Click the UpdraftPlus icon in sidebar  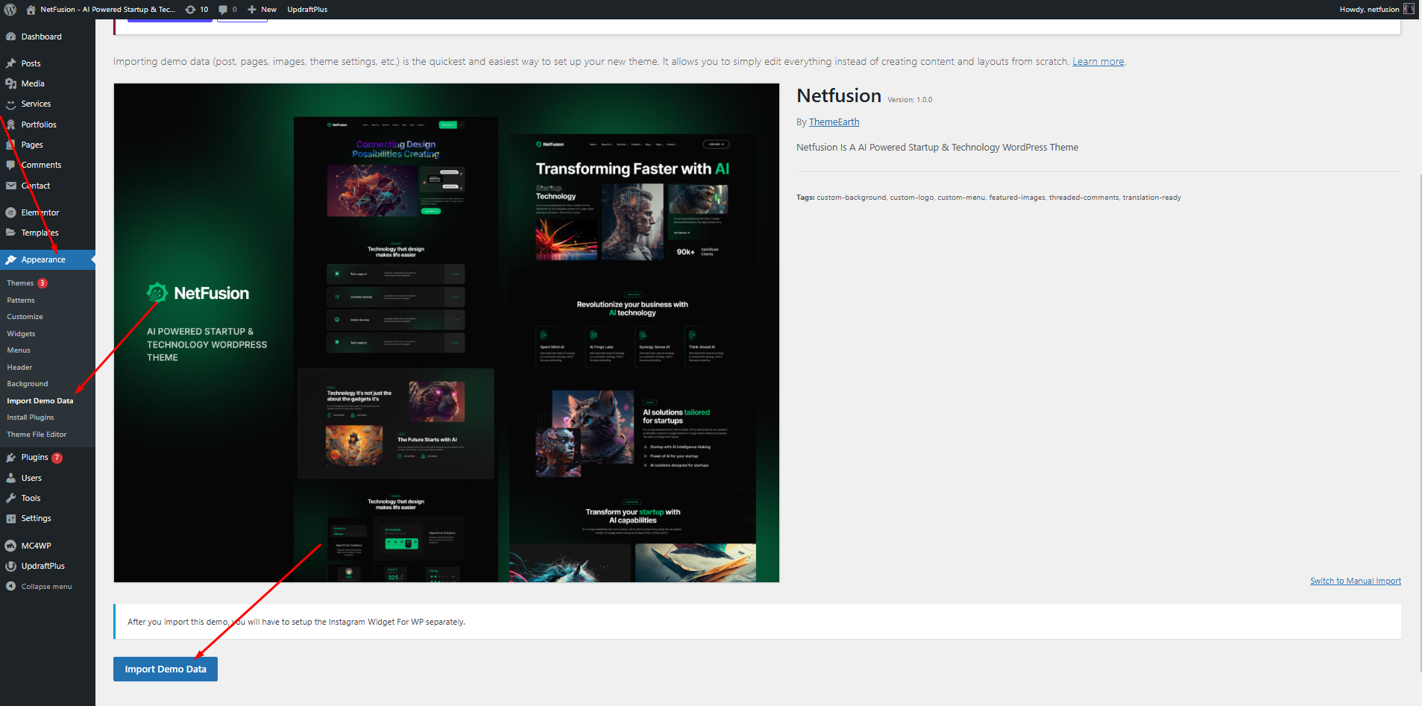10,566
